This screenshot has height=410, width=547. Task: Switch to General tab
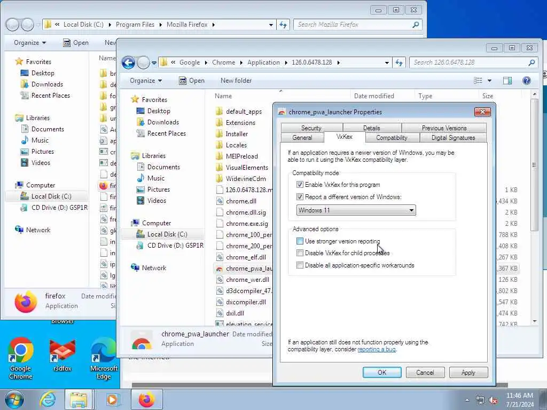click(x=302, y=138)
